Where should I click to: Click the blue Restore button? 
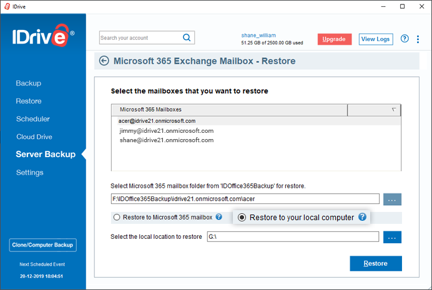[x=376, y=263]
